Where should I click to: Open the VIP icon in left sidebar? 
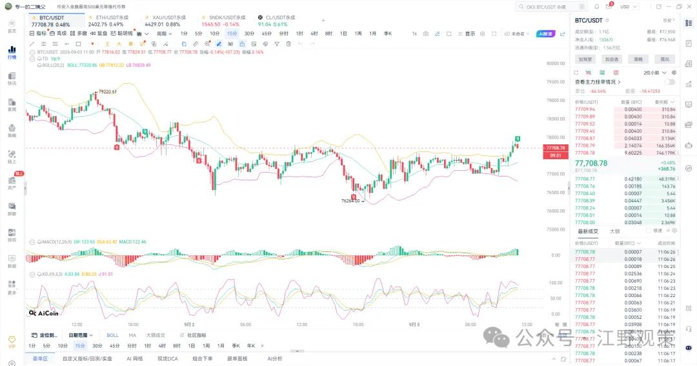pyautogui.click(x=12, y=342)
